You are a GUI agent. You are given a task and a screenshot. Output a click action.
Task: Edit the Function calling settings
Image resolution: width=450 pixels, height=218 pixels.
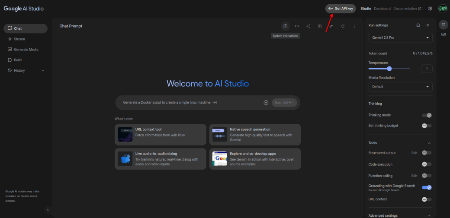pos(414,176)
